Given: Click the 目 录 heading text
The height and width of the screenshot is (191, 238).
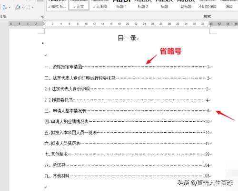Looking at the screenshot, I should pyautogui.click(x=127, y=38).
